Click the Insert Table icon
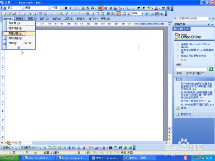Screen dimensions: 215x161 [98, 14]
